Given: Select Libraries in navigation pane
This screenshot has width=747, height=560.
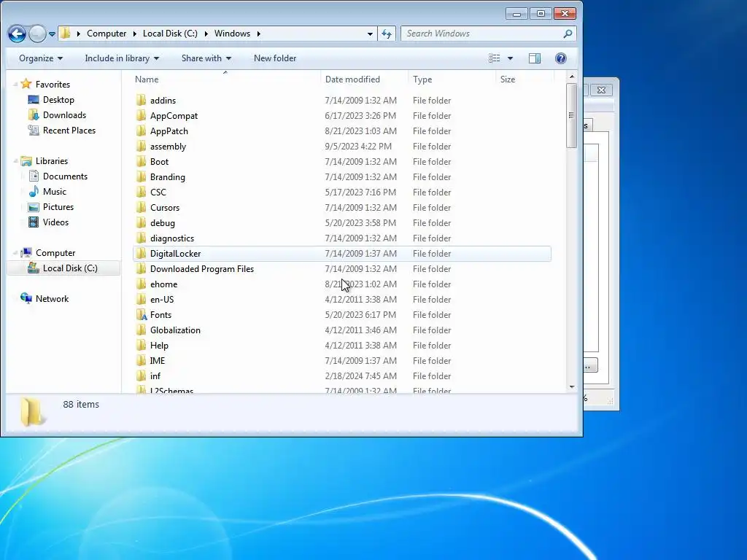Looking at the screenshot, I should [52, 161].
